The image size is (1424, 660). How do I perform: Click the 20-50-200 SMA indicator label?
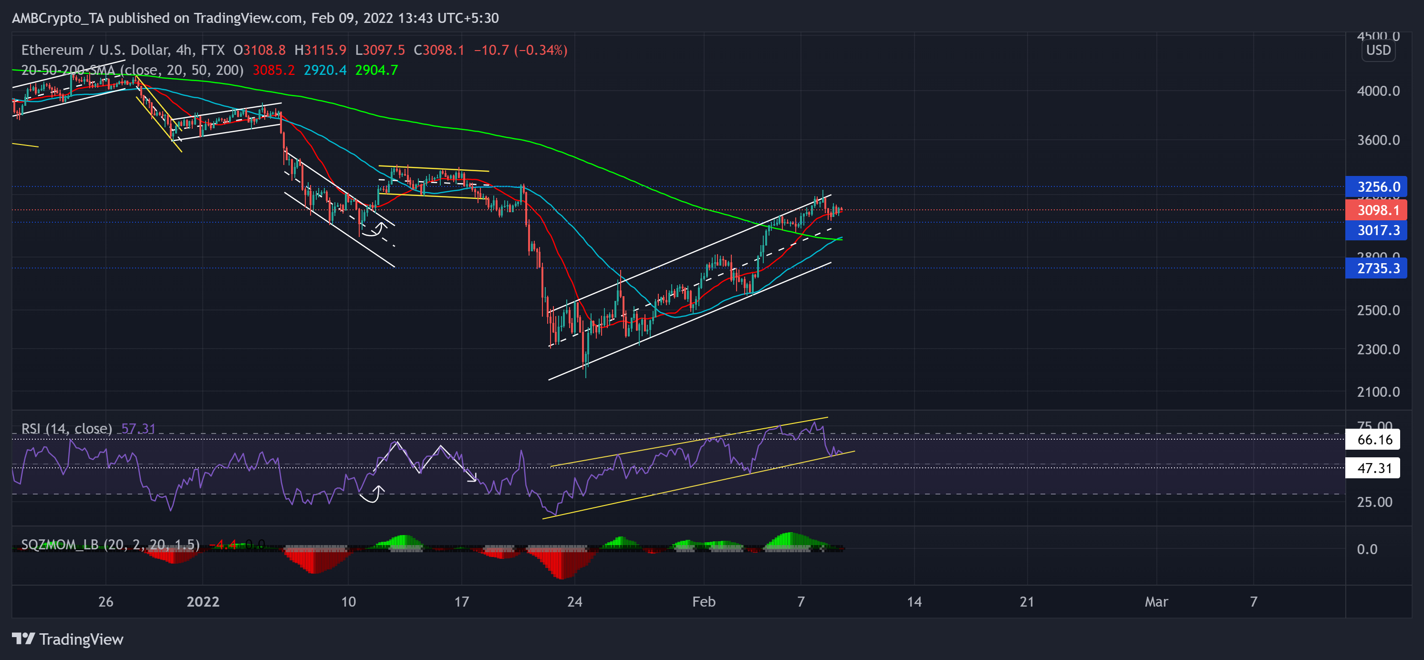tap(133, 70)
